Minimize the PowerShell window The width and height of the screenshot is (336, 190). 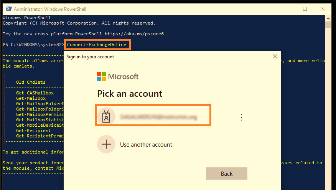click(x=288, y=9)
